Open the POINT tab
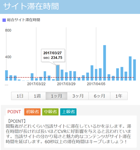140x150 pixels. click(14, 112)
